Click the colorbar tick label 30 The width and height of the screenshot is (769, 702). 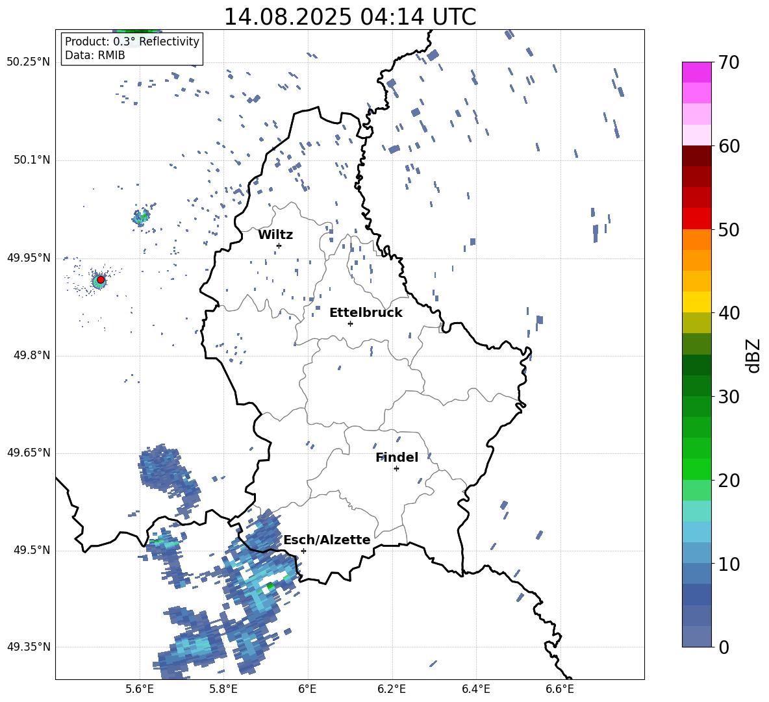pos(729,397)
